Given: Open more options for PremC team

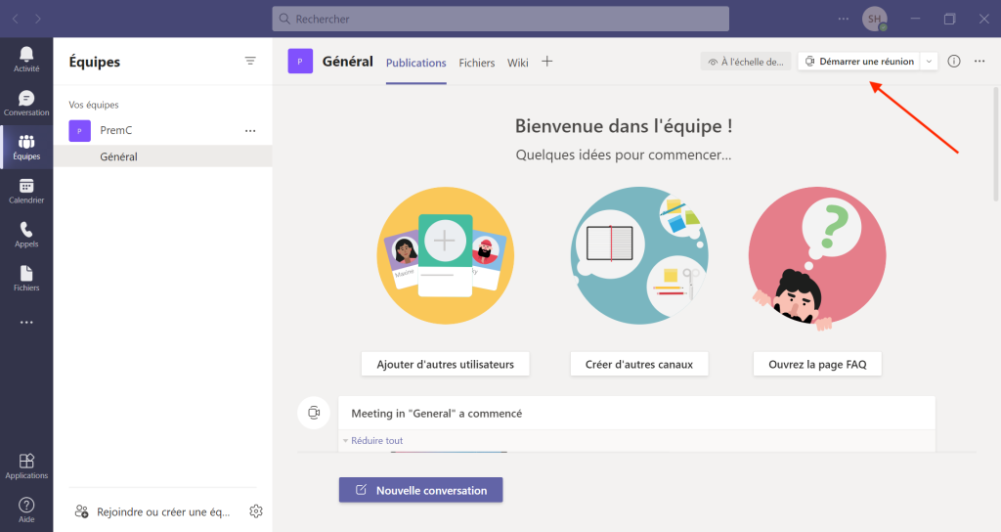Looking at the screenshot, I should (x=250, y=131).
